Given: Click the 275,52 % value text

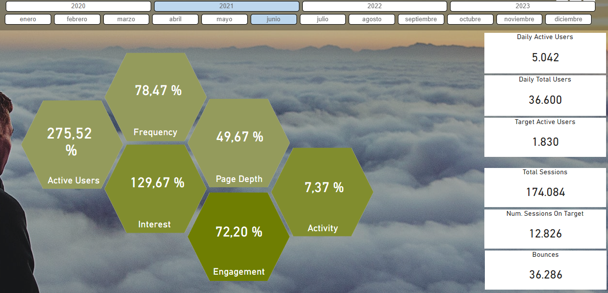Looking at the screenshot, I should 70,141.
